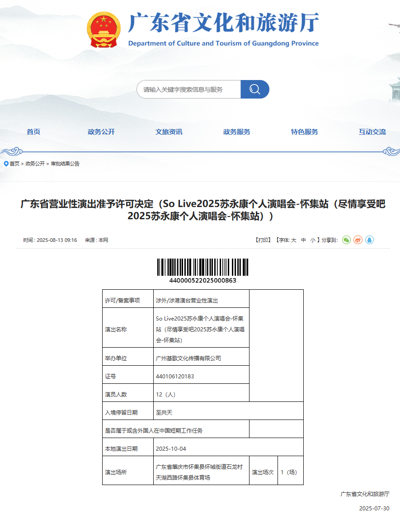Open the 政务服务 navigation menu
Viewport: 400px width, 514px height.
(x=237, y=132)
